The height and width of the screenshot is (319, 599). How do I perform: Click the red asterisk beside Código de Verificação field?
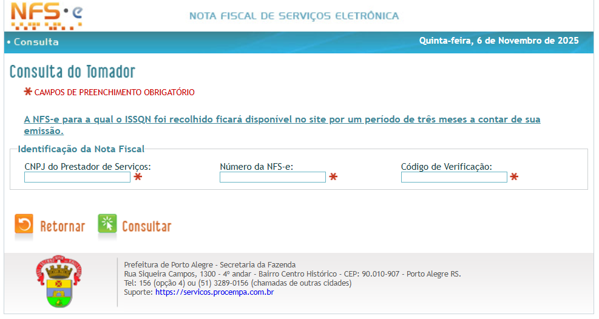514,177
